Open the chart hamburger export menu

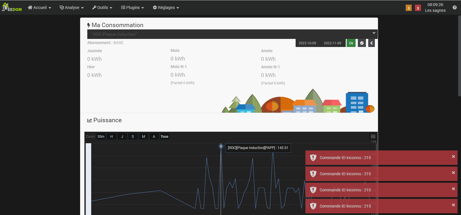pyautogui.click(x=373, y=137)
